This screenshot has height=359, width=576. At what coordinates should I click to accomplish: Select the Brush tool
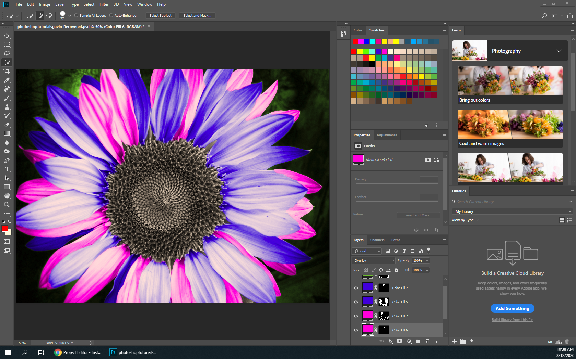7,98
